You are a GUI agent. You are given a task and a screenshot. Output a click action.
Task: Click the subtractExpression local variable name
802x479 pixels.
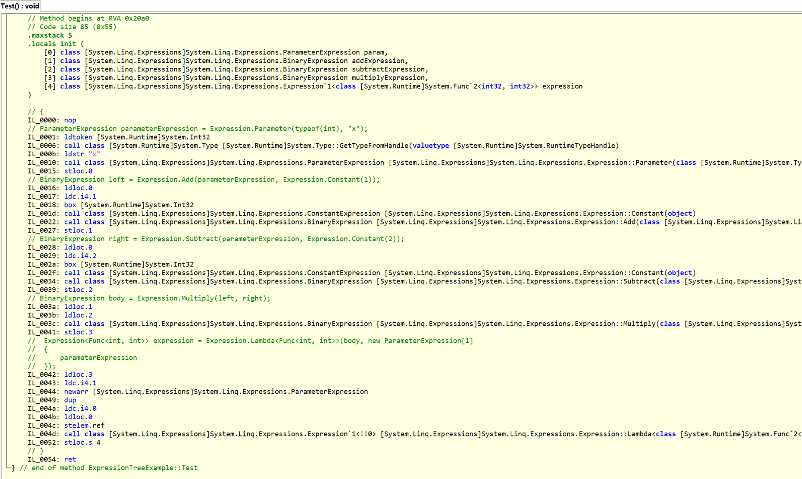coord(388,69)
